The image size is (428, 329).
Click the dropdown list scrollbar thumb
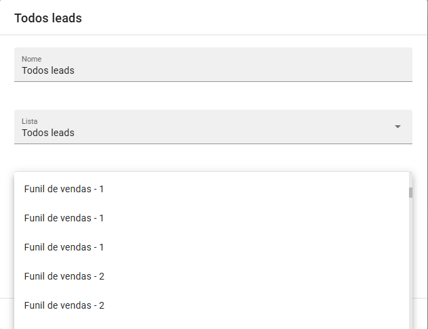(410, 192)
